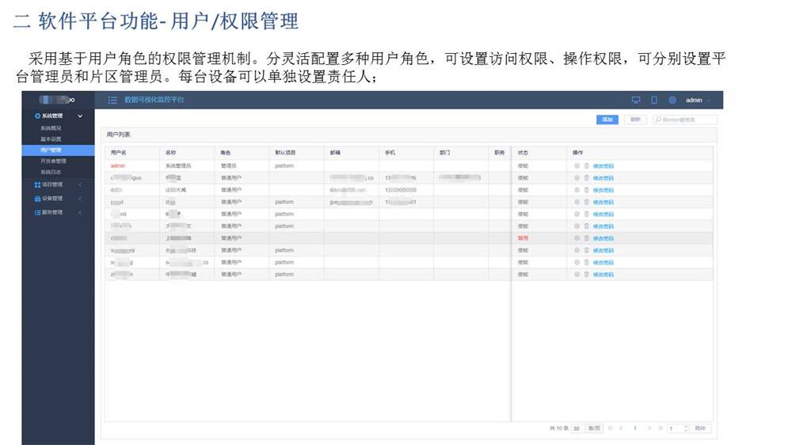The image size is (792, 445).
Task: Expand the 服务管理 sidebar section
Action: click(80, 213)
